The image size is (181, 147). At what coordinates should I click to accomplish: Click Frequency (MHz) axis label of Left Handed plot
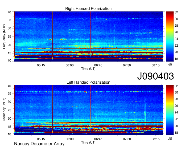pyautogui.click(x=4, y=110)
